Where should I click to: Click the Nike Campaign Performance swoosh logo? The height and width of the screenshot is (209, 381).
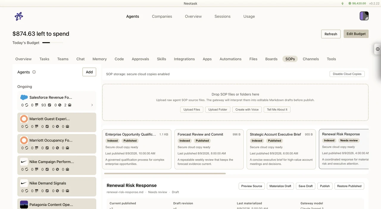click(24, 162)
